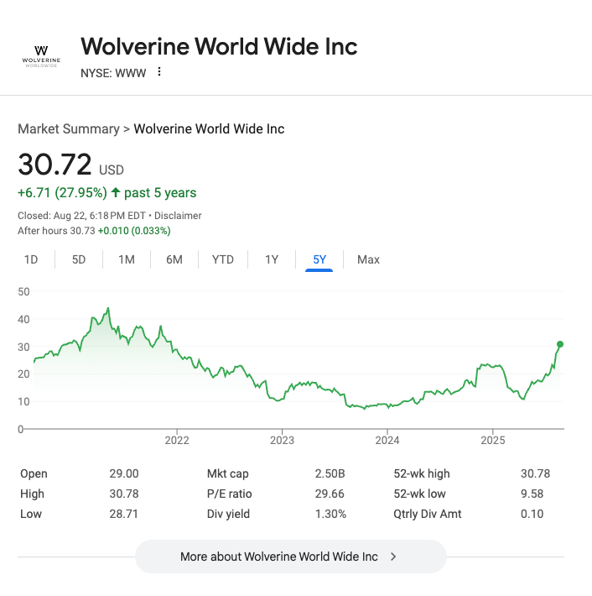The image size is (592, 596).
Task: Switch to the 1D chart range
Action: pos(31,259)
